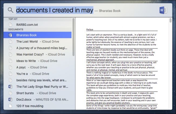Click the Word document icon in search bar
176x114 pixels.
[x=163, y=10]
